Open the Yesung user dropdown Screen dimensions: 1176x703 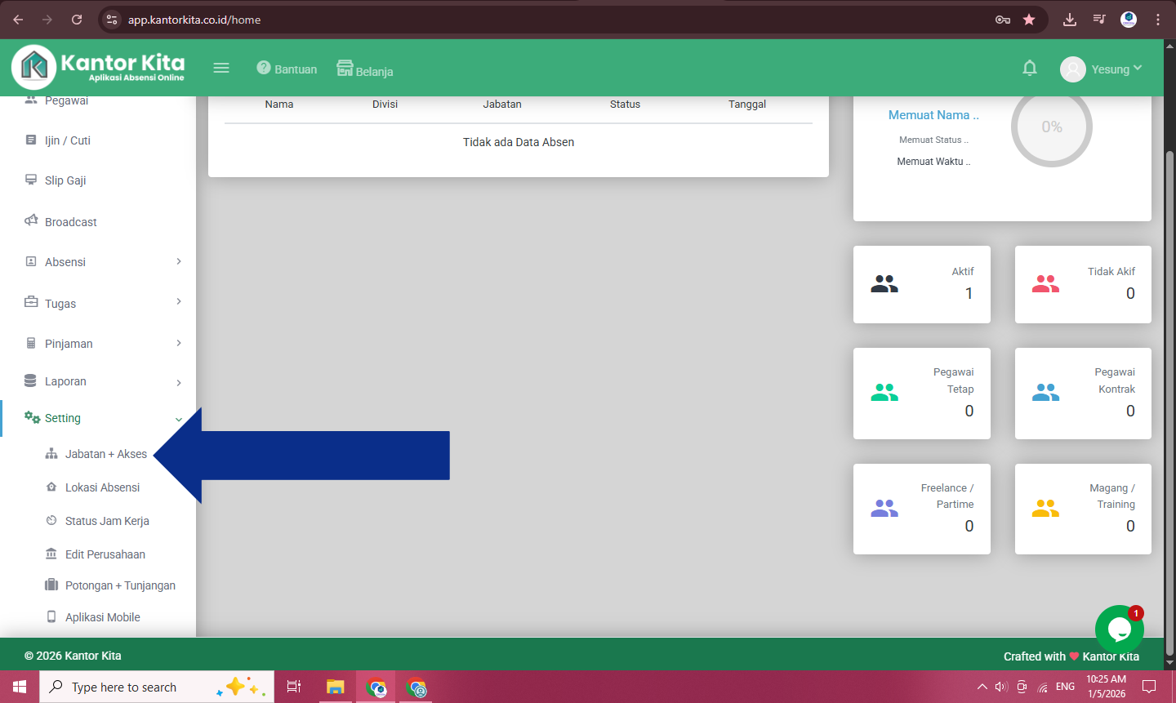(x=1102, y=69)
